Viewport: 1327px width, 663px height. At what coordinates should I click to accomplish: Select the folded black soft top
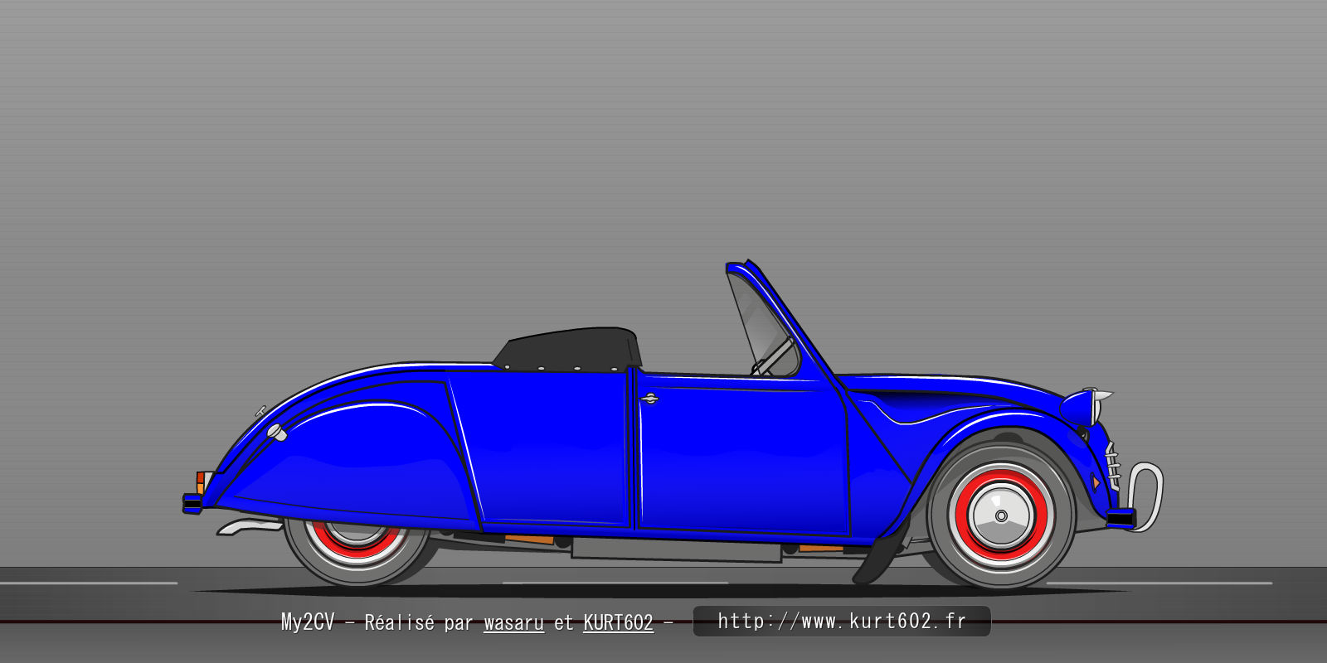(x=570, y=346)
